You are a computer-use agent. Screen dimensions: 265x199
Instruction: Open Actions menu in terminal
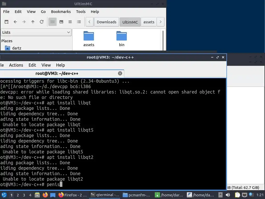pos(16,65)
